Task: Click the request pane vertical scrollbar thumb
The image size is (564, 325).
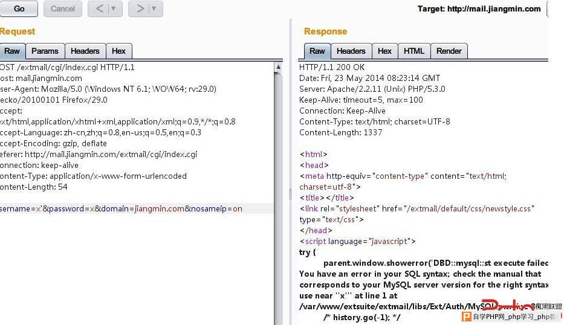Action: tap(278, 198)
